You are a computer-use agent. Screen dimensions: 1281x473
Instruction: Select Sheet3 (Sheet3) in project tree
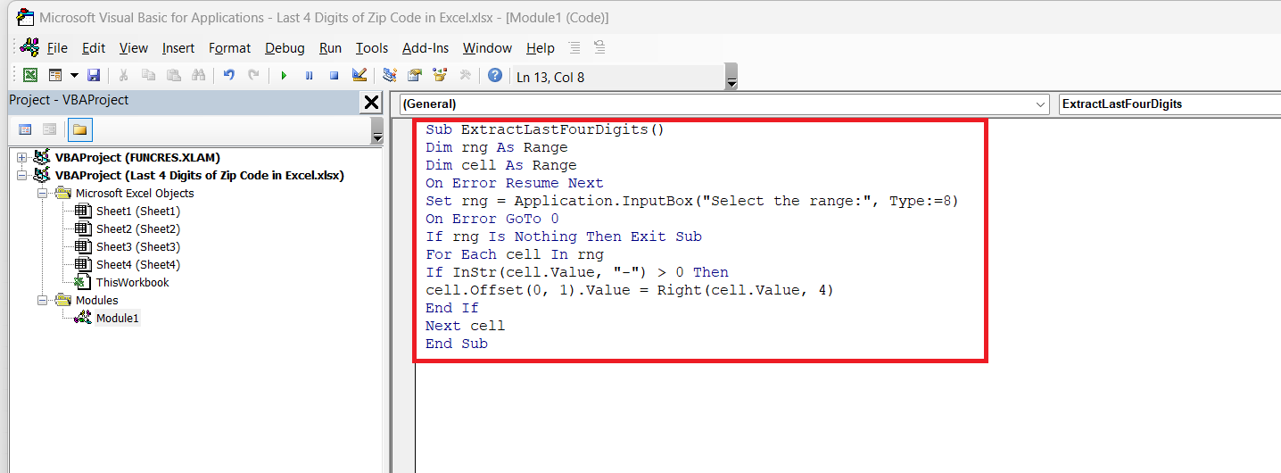tap(138, 247)
